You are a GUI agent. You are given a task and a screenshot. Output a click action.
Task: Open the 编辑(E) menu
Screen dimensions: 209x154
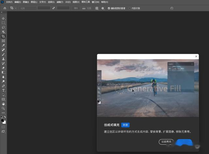point(18,2)
